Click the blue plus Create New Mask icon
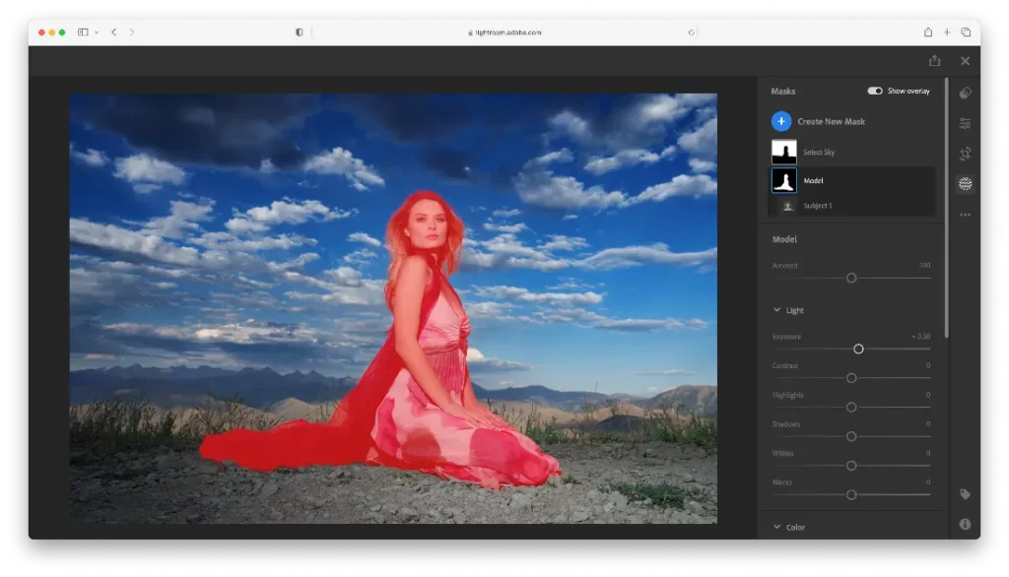 [780, 121]
